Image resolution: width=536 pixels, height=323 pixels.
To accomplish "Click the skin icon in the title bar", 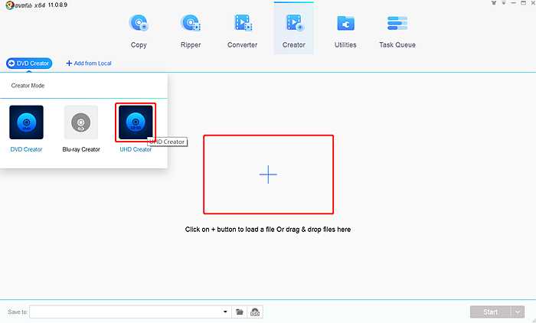I will [494, 3].
